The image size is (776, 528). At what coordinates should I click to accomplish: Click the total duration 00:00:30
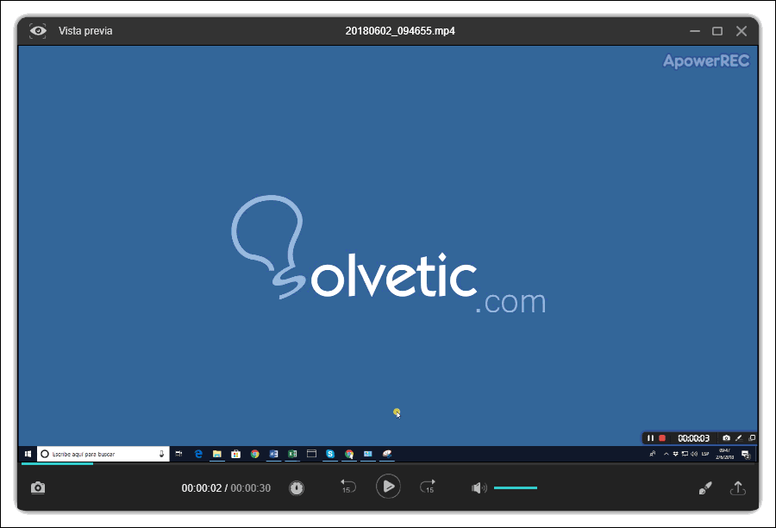(250, 487)
